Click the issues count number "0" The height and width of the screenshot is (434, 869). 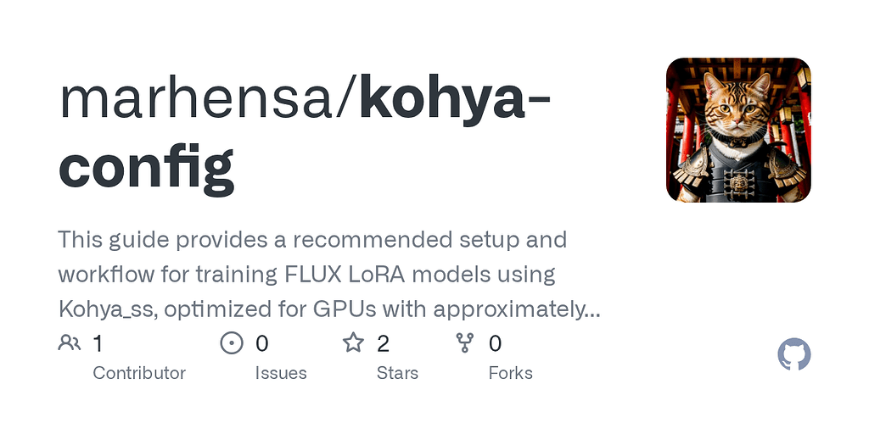(262, 343)
